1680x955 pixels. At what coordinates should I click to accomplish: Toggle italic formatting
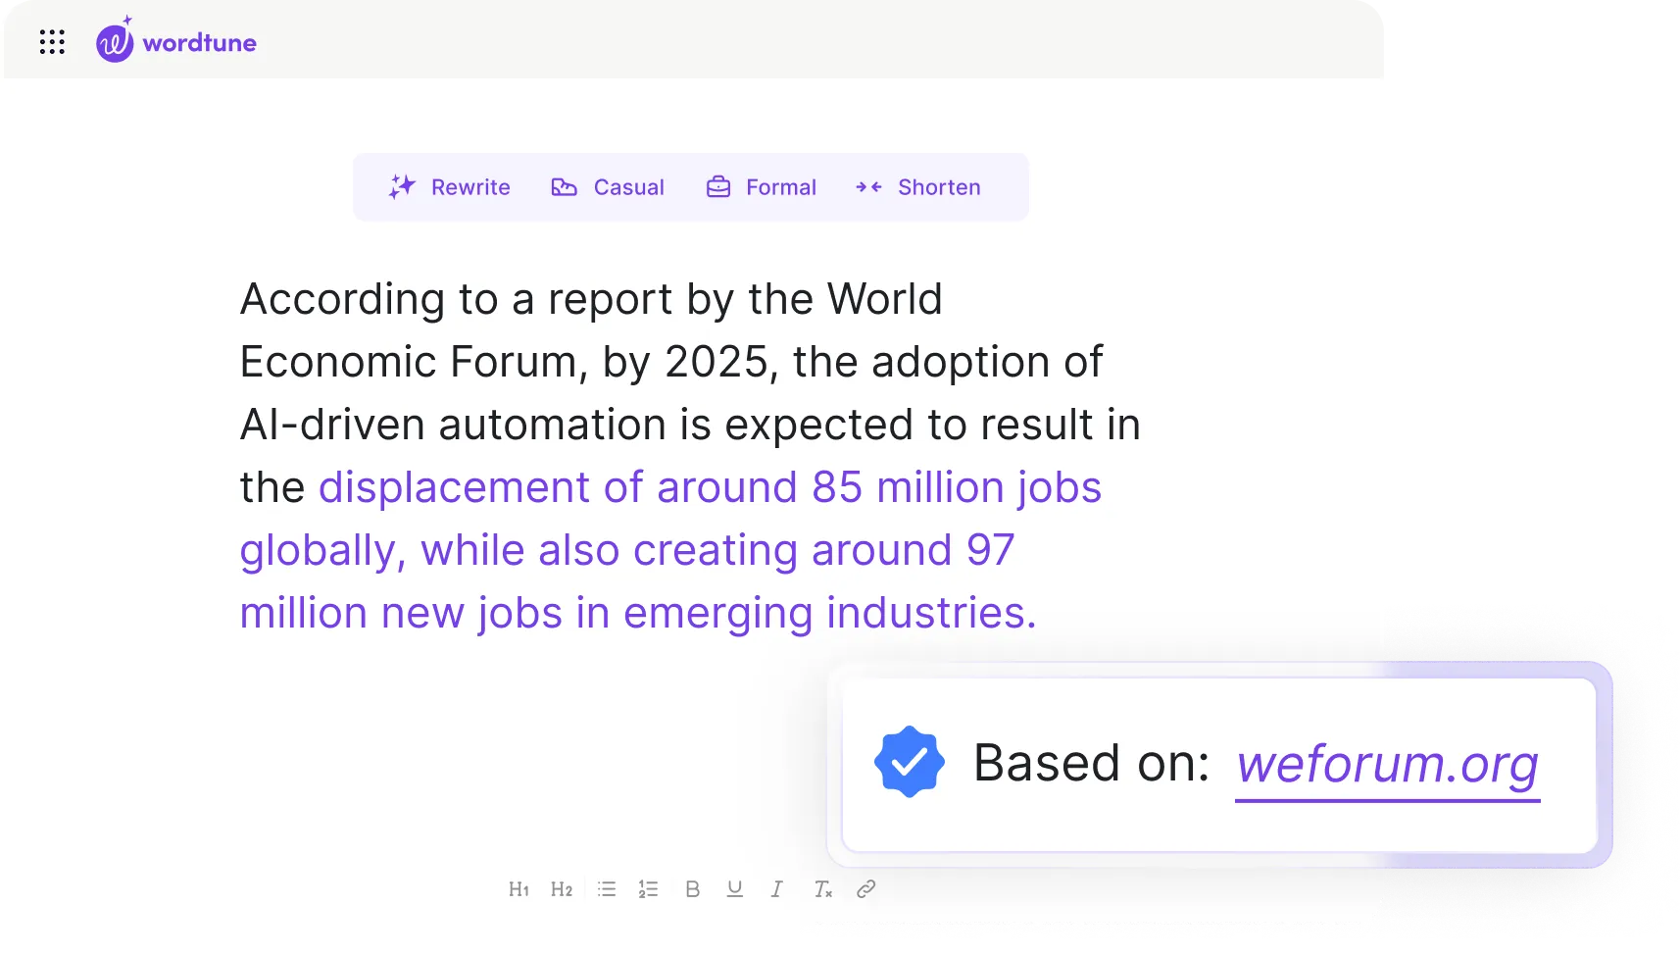777,889
